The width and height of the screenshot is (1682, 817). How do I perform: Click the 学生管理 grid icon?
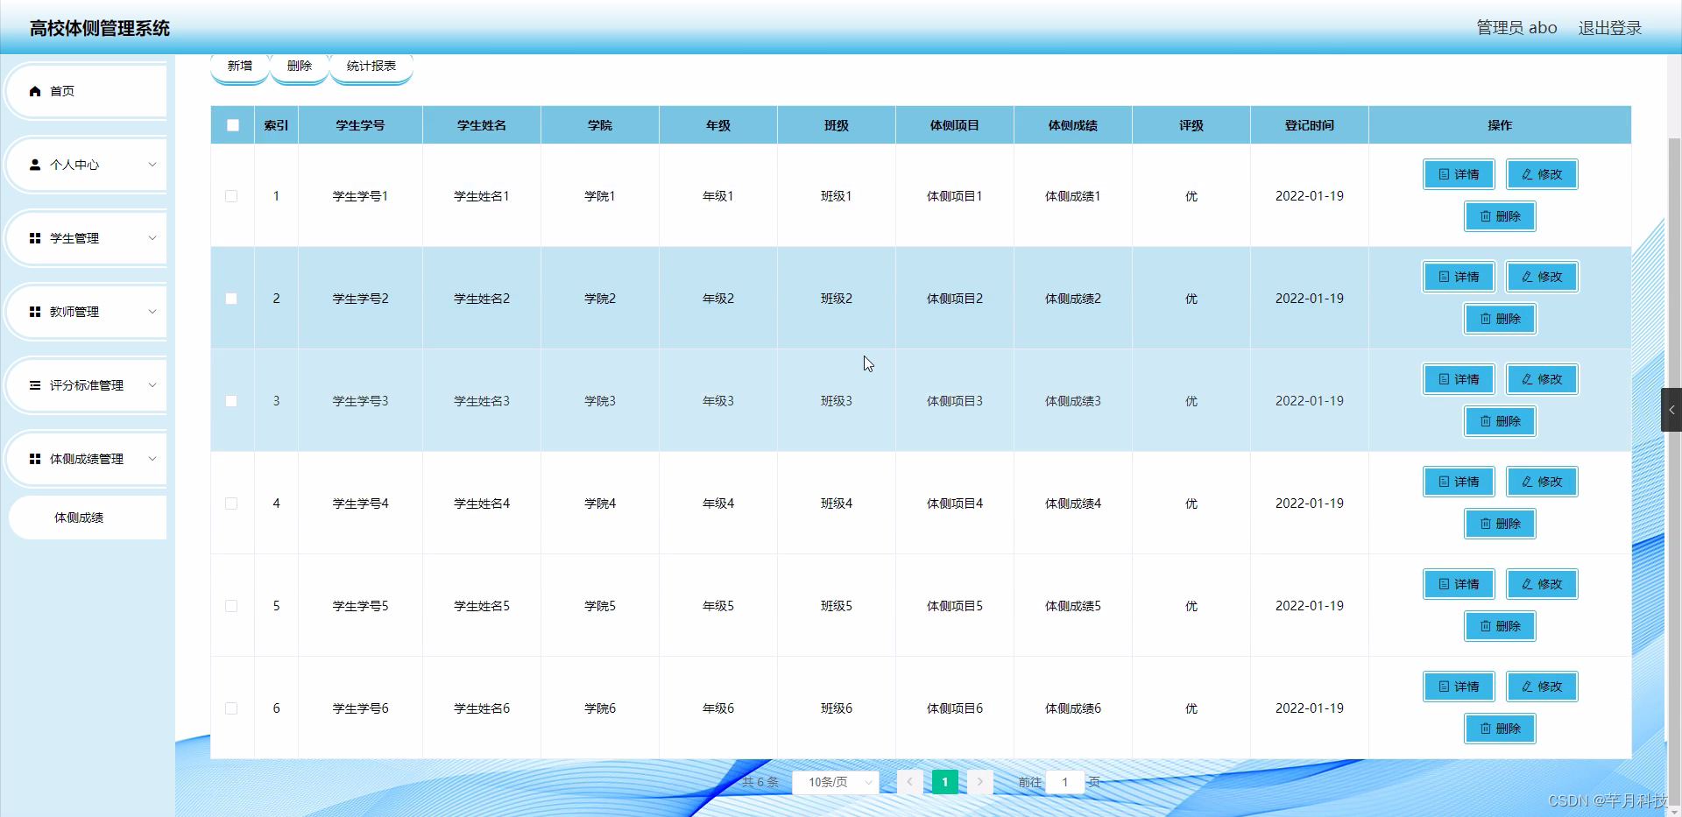[35, 238]
